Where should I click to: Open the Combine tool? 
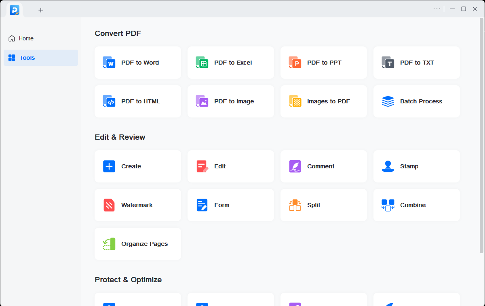pos(416,205)
